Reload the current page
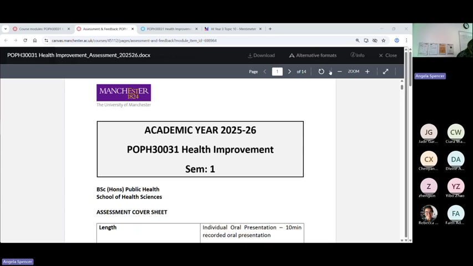473x266 pixels. pos(25,40)
